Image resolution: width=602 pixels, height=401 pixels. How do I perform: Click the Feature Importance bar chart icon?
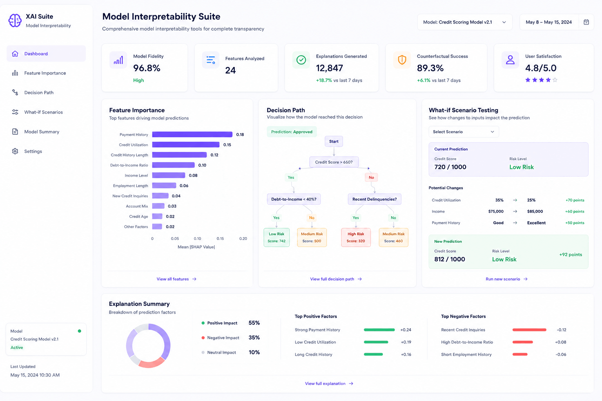pos(15,73)
